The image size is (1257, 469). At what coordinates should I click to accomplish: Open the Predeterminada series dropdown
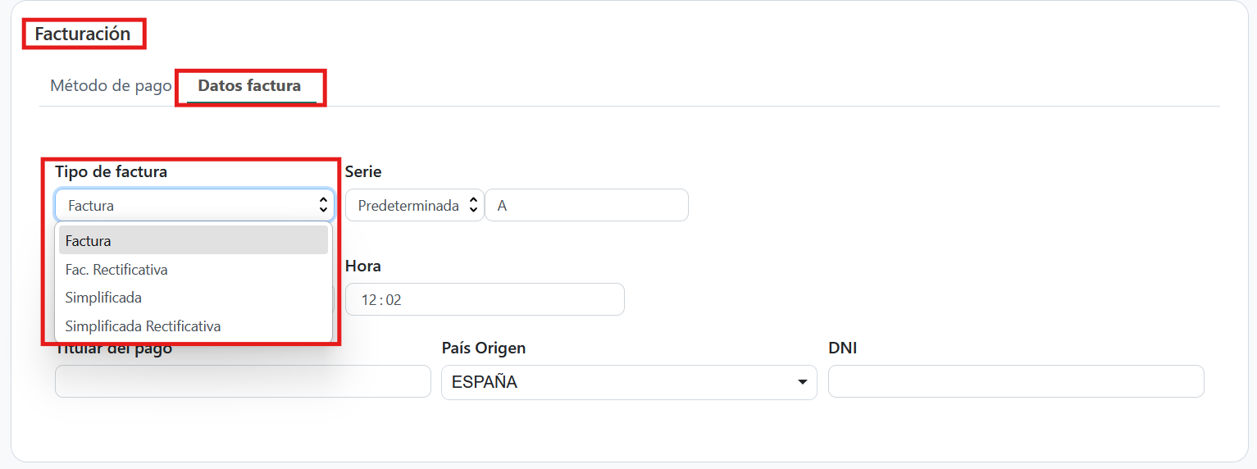coord(414,206)
